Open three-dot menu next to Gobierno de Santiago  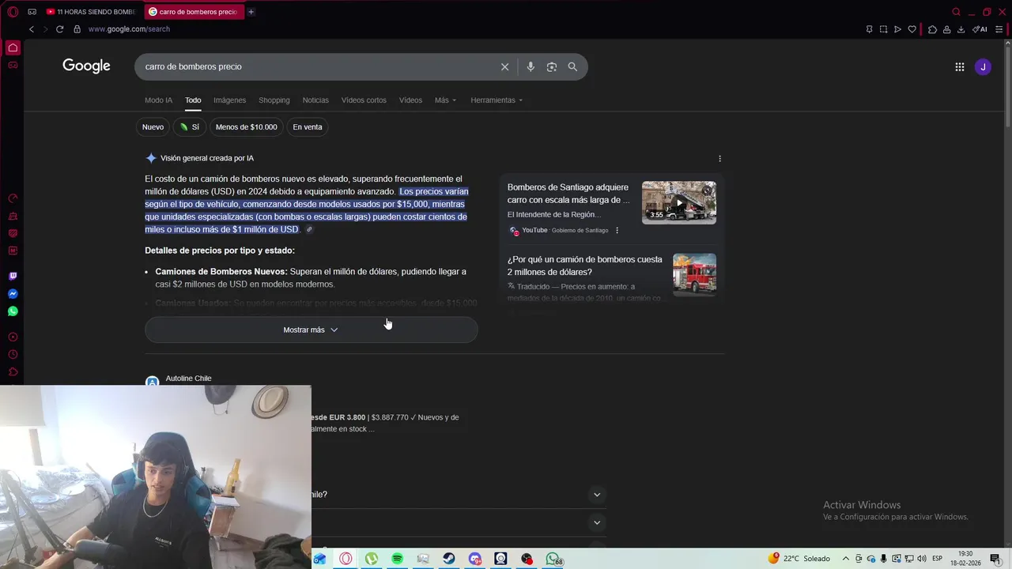click(617, 231)
